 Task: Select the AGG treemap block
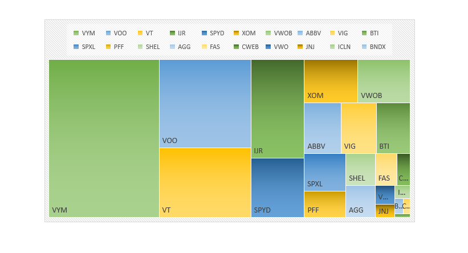pyautogui.click(x=360, y=201)
